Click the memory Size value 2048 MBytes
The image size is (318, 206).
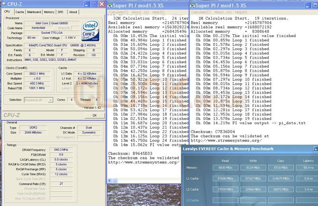click(x=33, y=132)
